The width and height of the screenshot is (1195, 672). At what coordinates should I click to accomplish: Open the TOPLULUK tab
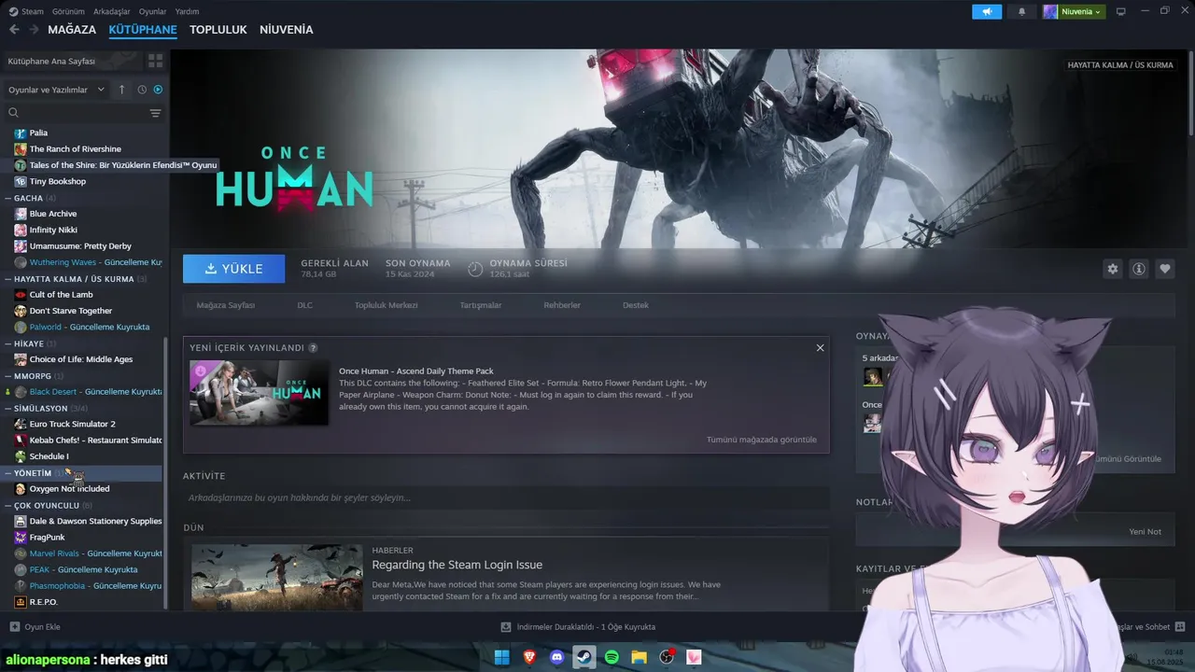218,30
